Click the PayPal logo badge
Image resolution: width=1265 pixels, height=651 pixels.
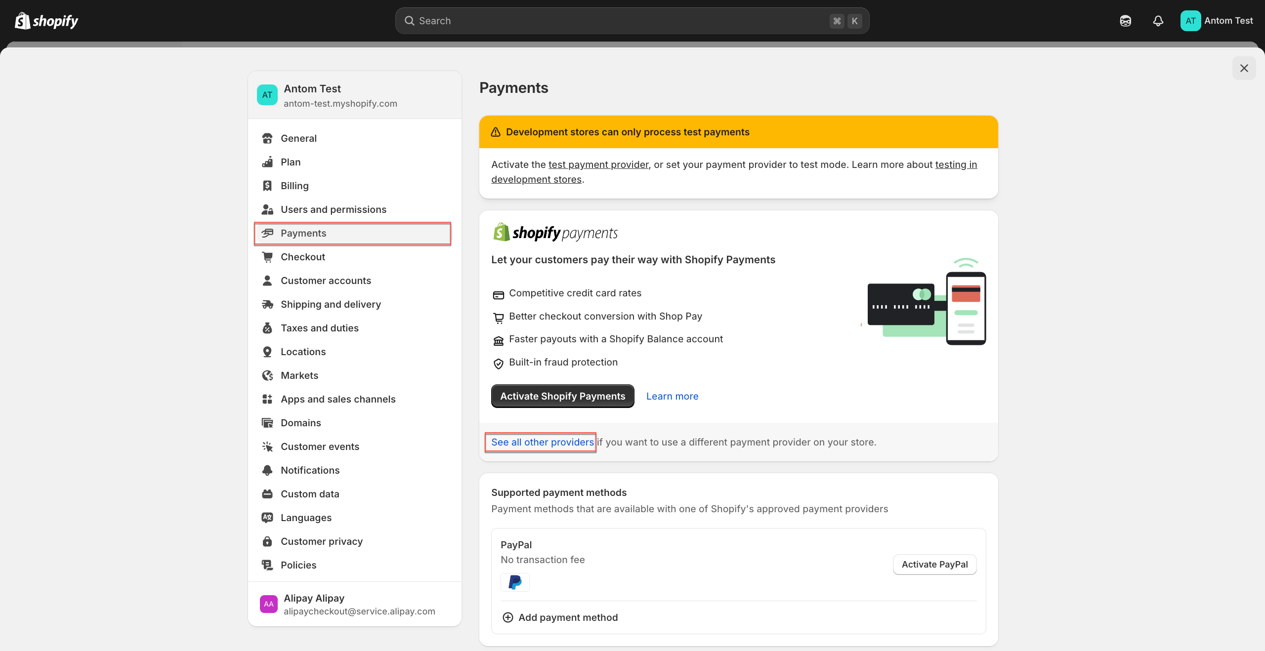click(515, 582)
